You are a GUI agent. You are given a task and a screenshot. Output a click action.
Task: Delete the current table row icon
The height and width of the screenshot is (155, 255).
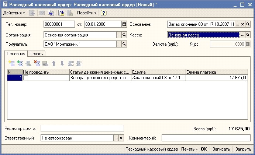point(37,63)
